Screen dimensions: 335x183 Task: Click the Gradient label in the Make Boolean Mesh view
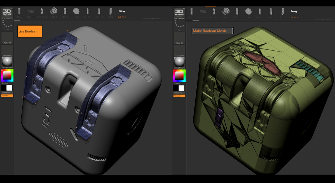pyautogui.click(x=177, y=83)
